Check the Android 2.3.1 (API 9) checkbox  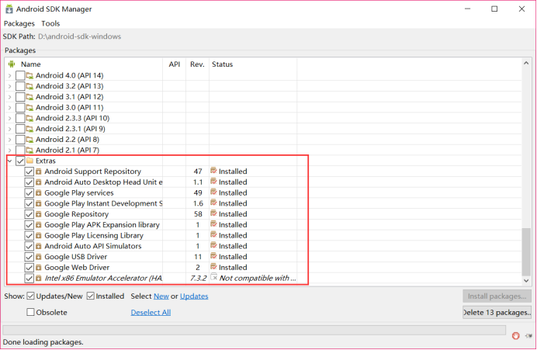tap(20, 129)
